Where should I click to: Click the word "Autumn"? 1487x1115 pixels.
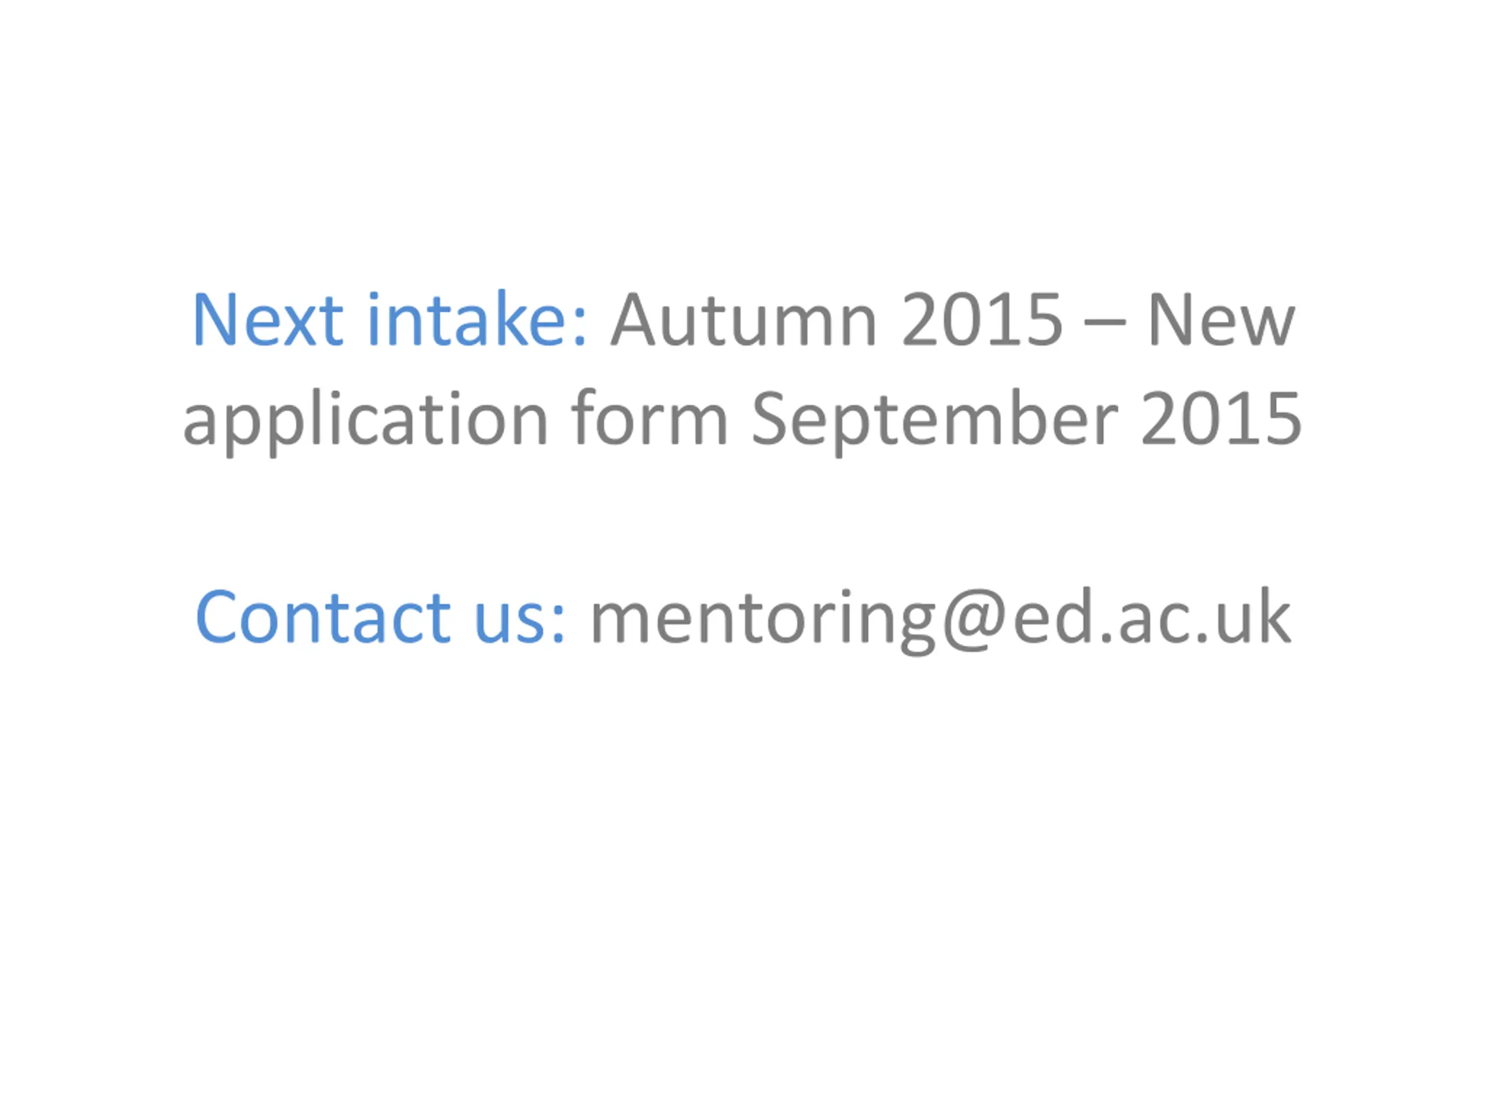(x=743, y=320)
